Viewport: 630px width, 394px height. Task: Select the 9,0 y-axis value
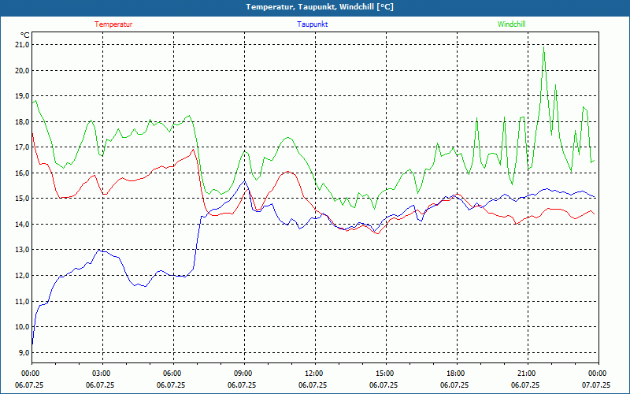pyautogui.click(x=23, y=352)
